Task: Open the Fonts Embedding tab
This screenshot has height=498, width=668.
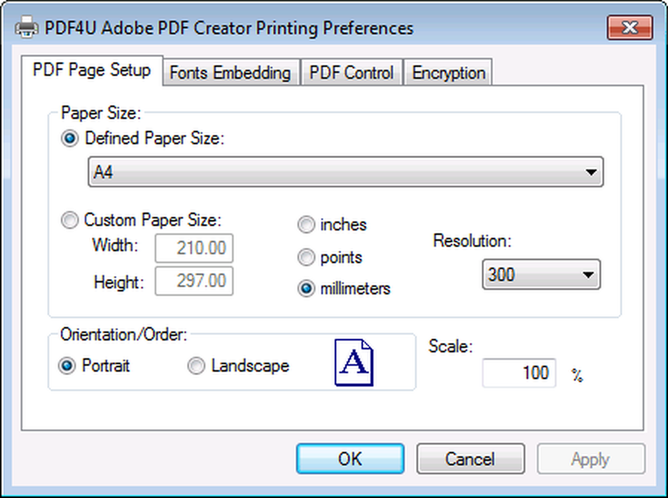Action: point(231,73)
